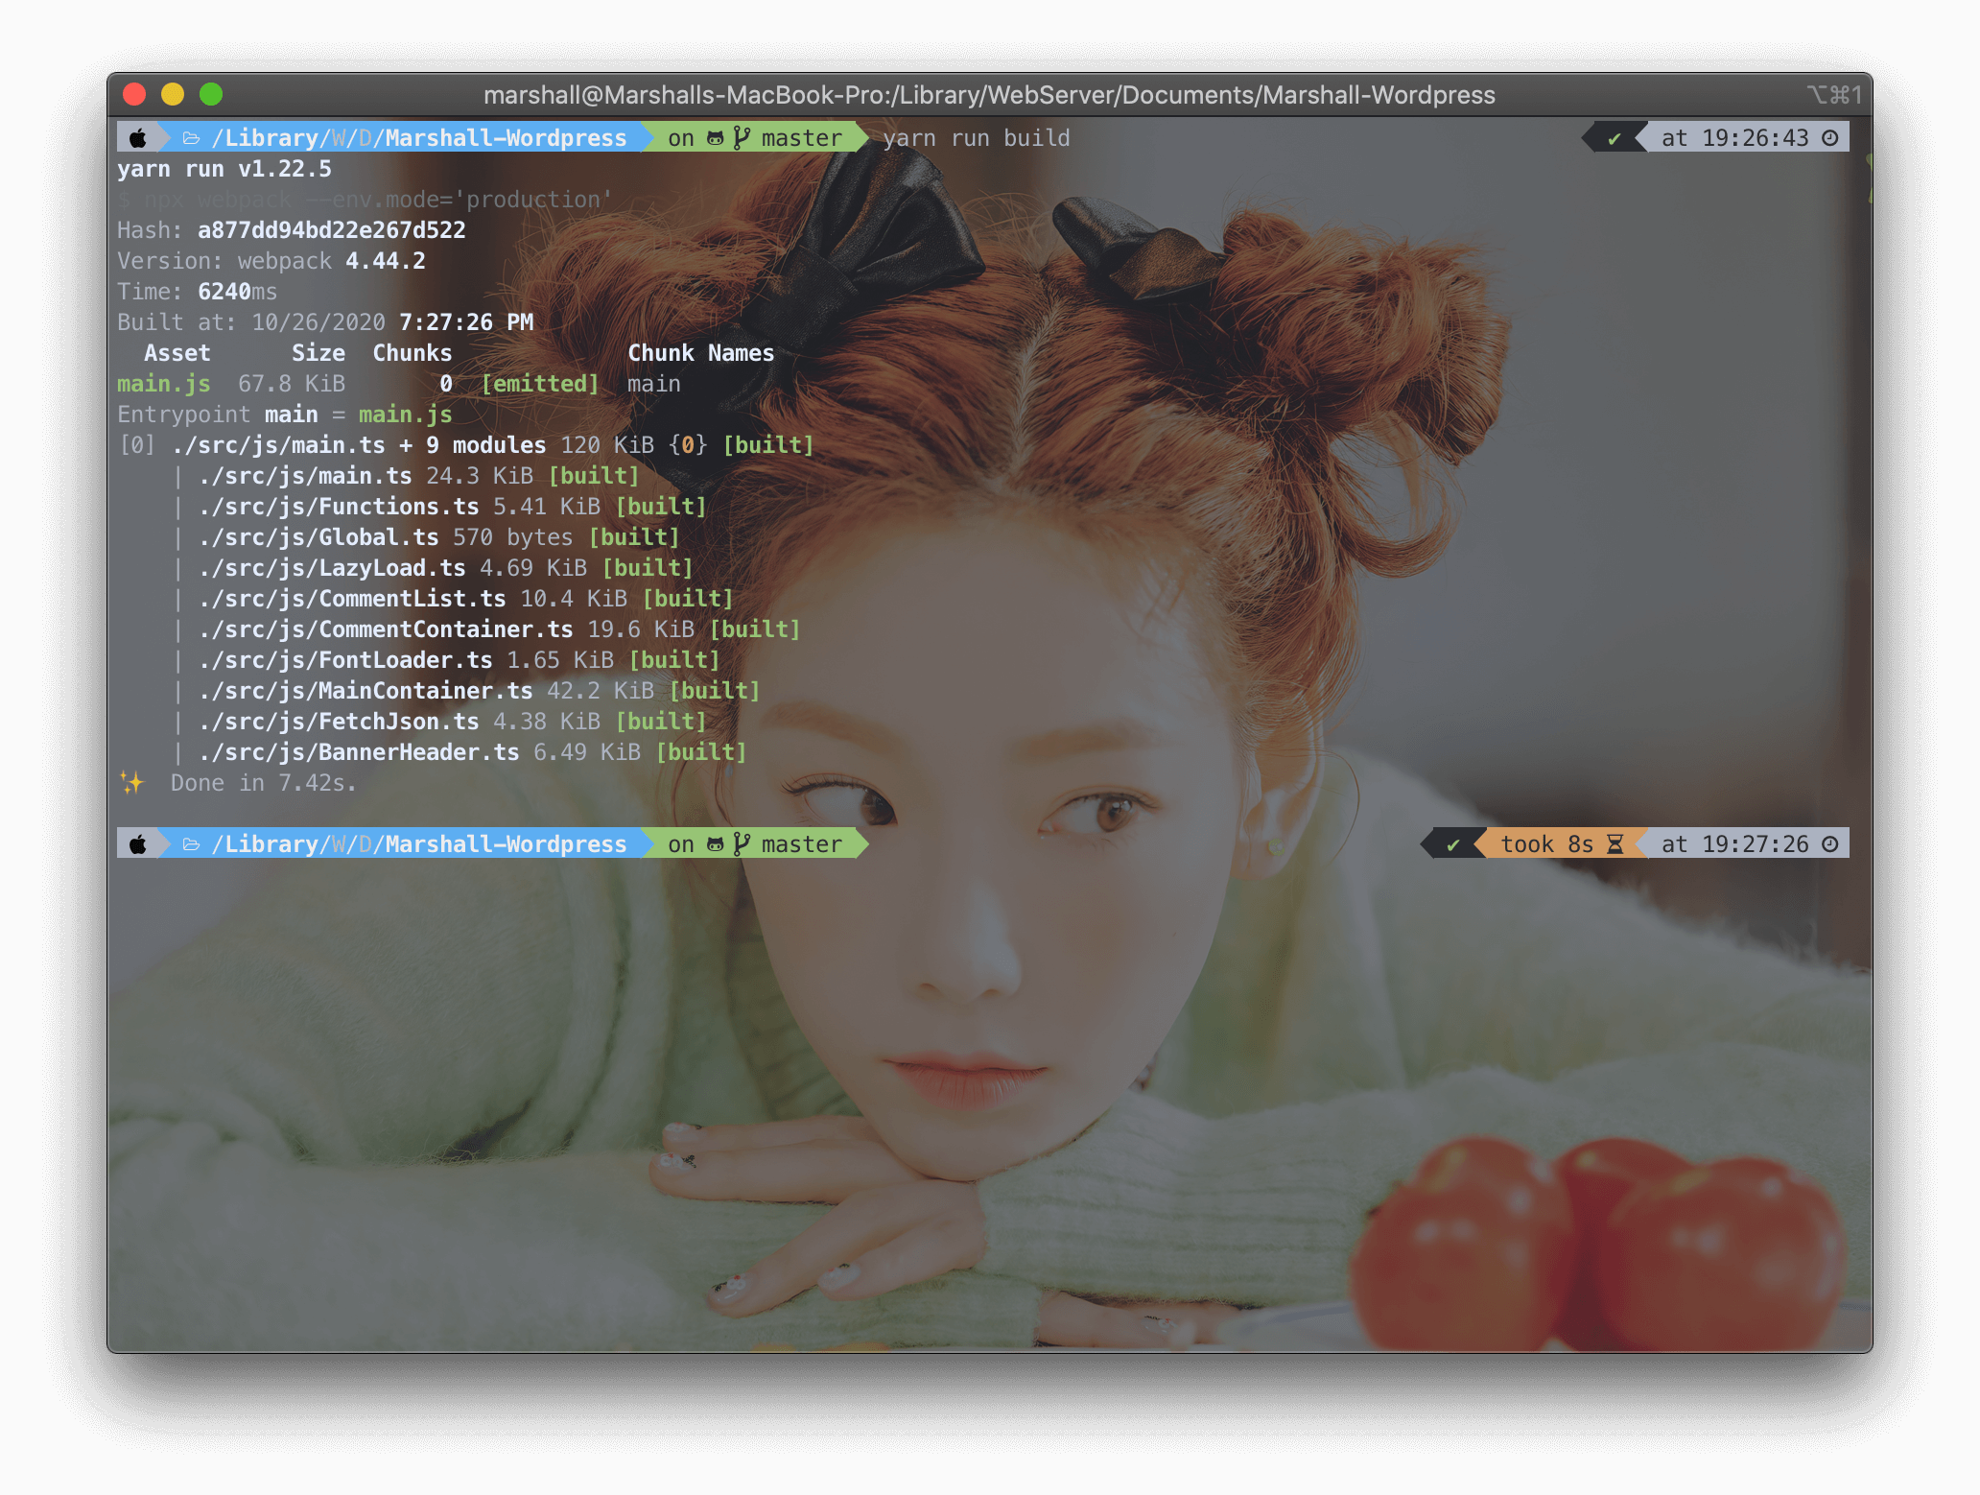The width and height of the screenshot is (1980, 1495).
Task: Click the git branch icon in the top prompt
Action: (741, 138)
